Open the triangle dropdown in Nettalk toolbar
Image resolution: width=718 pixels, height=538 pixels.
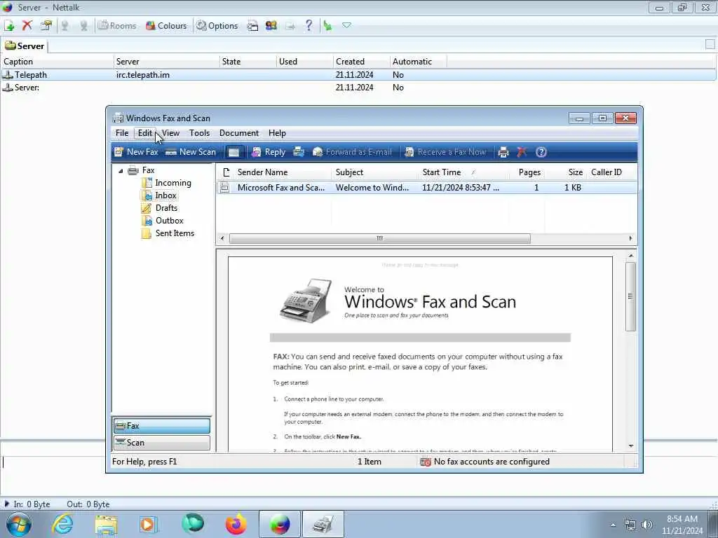pos(346,26)
